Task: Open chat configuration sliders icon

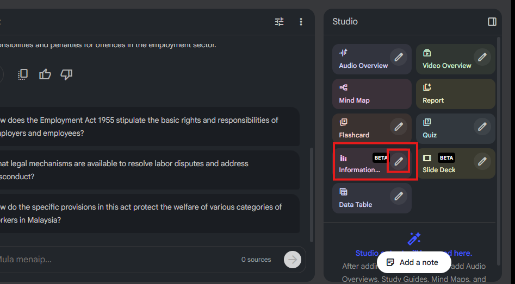Action: [x=279, y=22]
